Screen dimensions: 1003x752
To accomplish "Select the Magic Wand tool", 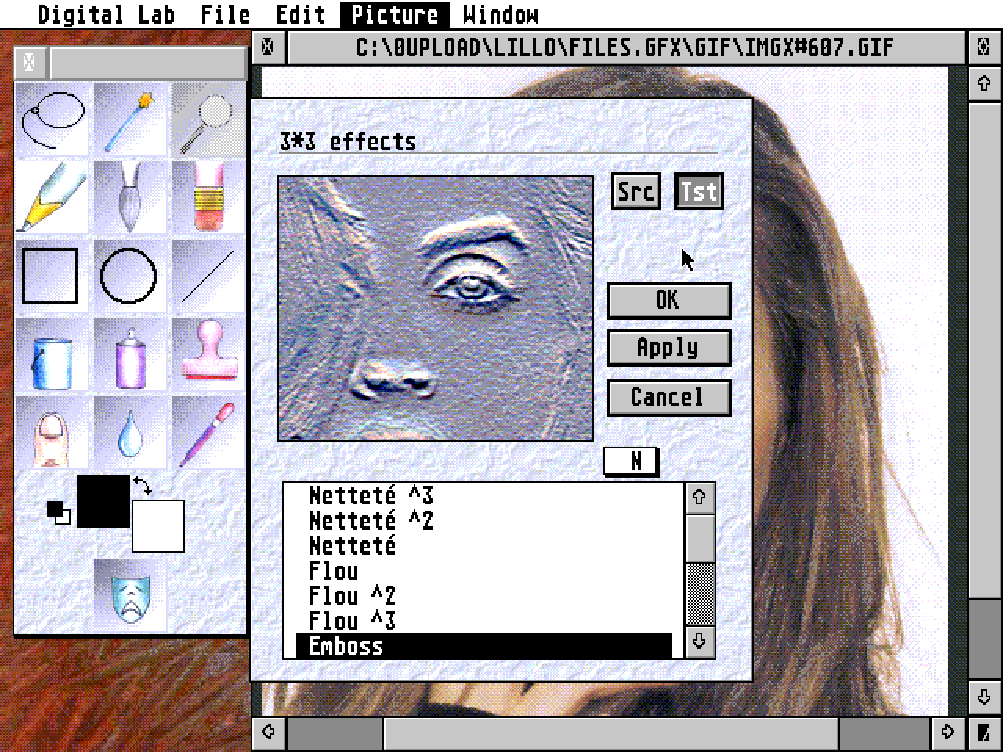I will coord(129,117).
